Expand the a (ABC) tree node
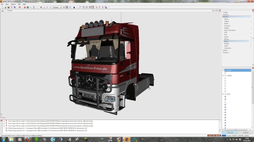Screen dimensions: 254x142 pos(223,75)
